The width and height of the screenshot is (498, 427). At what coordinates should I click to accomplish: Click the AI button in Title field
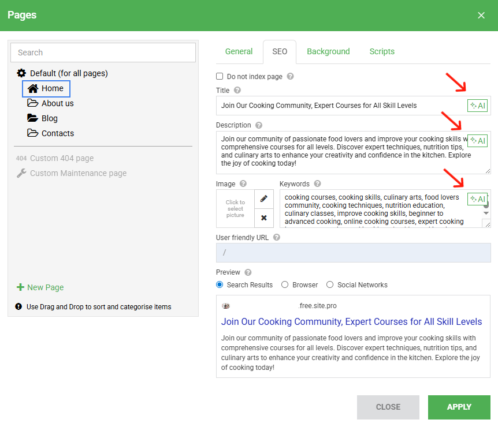[x=478, y=106]
